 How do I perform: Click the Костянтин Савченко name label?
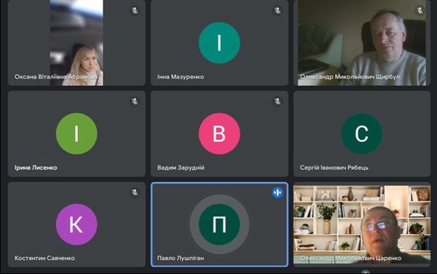click(44, 258)
